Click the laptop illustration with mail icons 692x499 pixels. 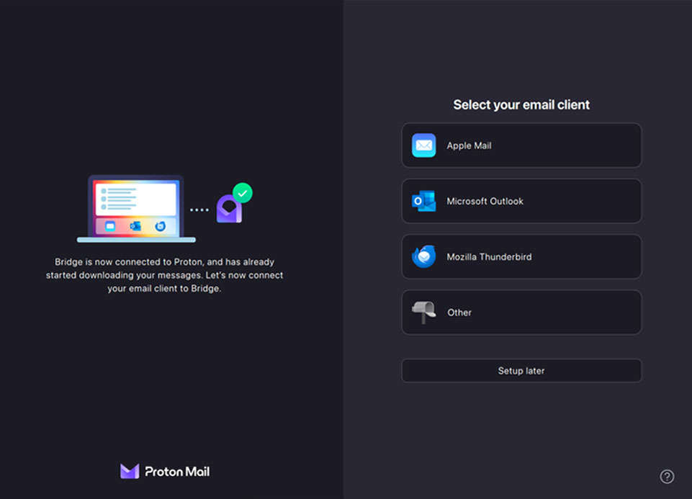coord(136,209)
